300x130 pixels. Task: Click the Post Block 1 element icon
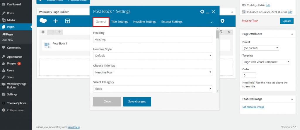click(x=47, y=45)
